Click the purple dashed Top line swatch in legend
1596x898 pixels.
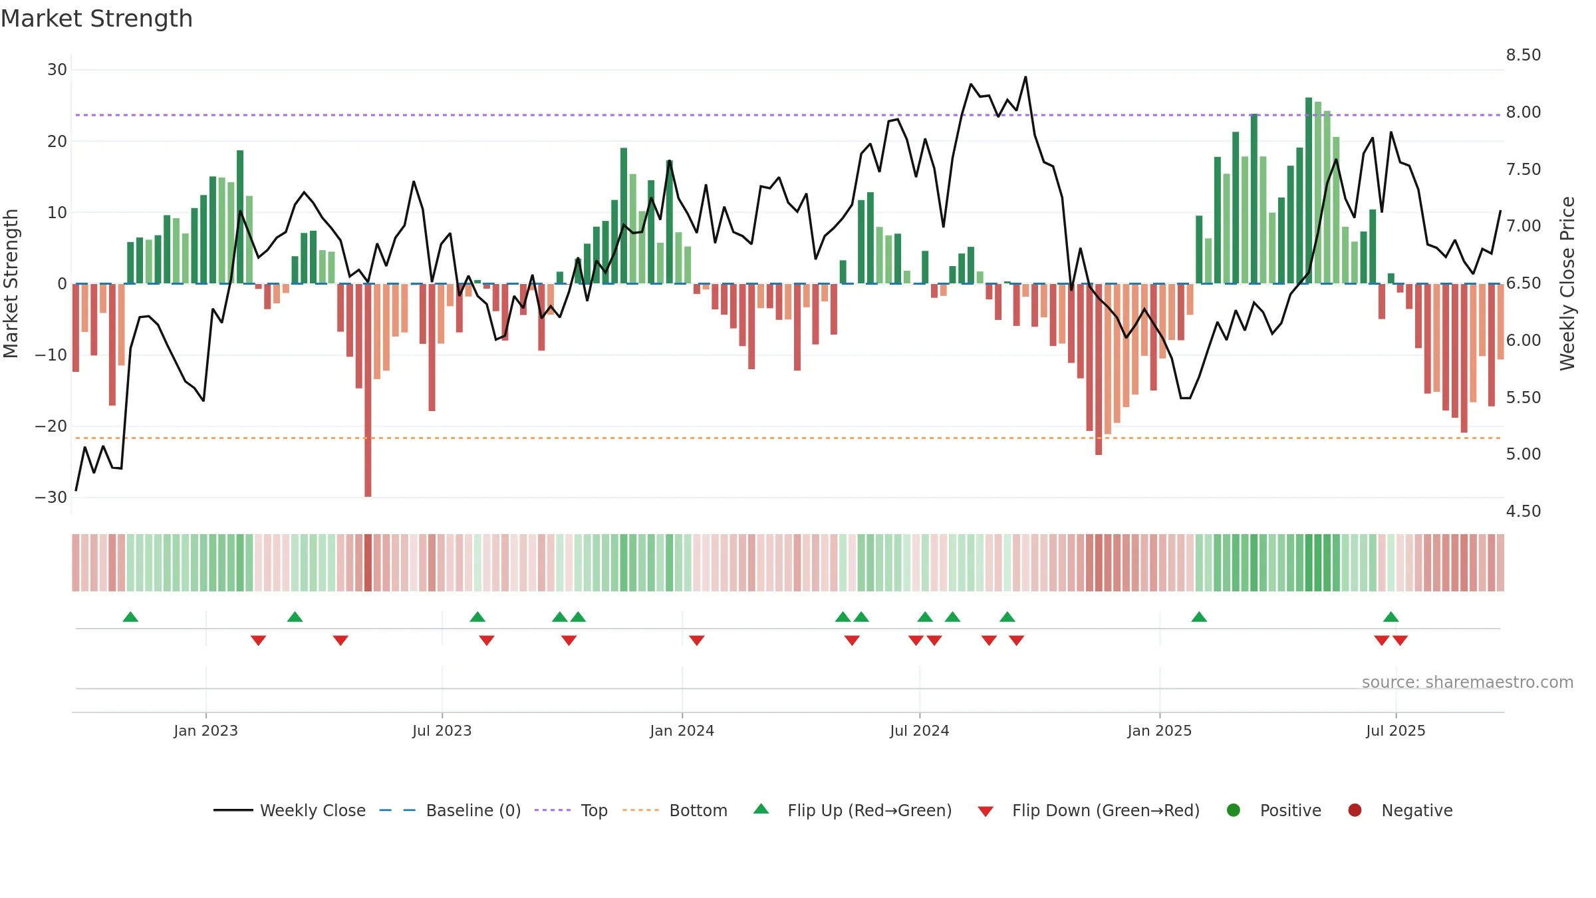(552, 810)
